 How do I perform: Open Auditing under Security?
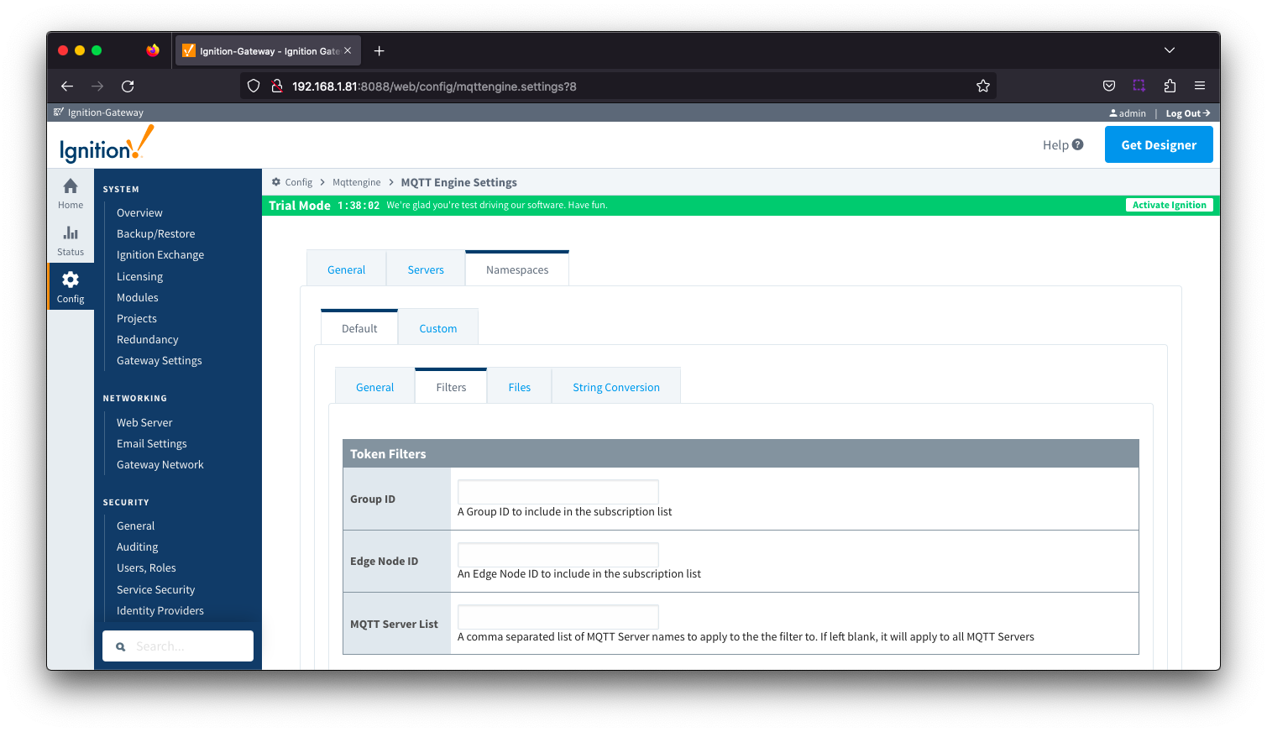(138, 546)
